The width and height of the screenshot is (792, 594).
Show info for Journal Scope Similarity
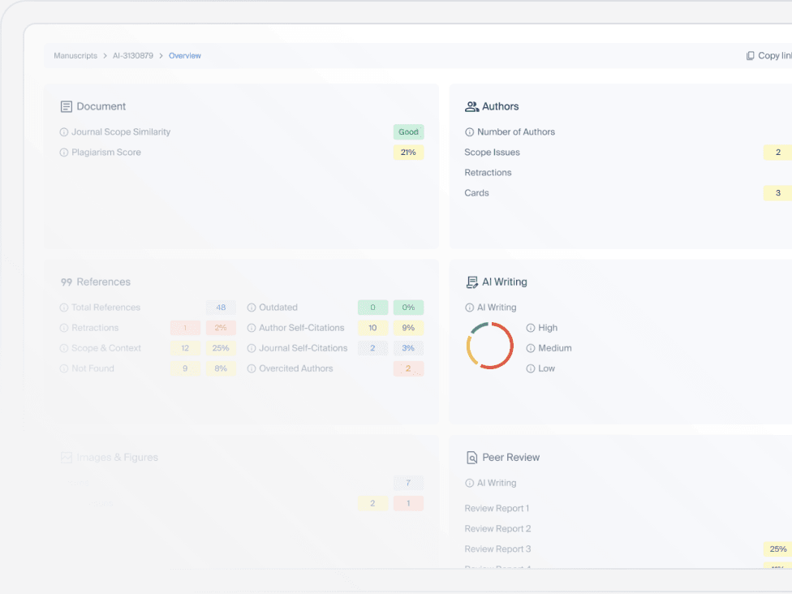[64, 132]
